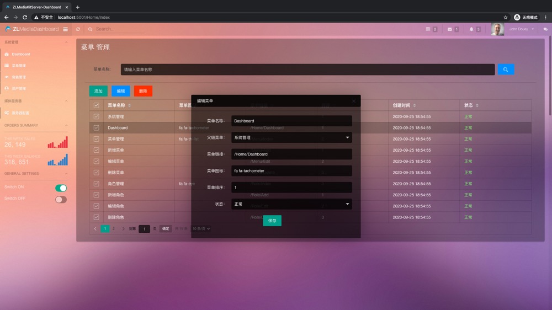
Task: Open the 状态 dropdown showing 正常 in the dialog
Action: pos(291,204)
